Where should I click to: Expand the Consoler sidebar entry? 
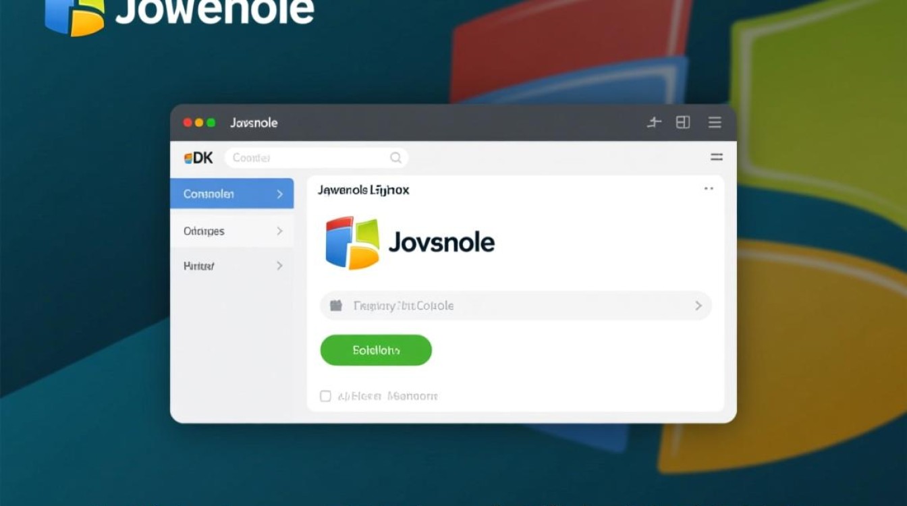[281, 194]
